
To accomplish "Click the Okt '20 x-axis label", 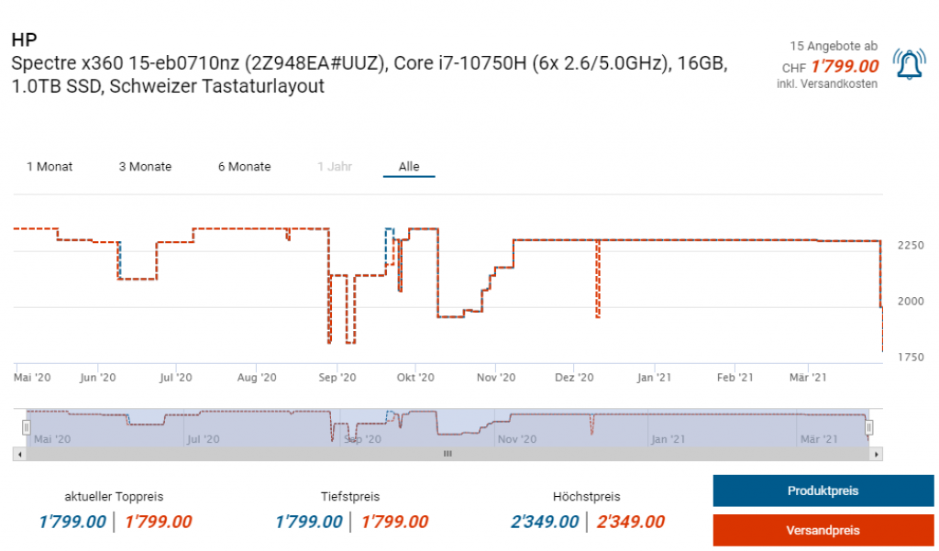I will click(x=415, y=378).
